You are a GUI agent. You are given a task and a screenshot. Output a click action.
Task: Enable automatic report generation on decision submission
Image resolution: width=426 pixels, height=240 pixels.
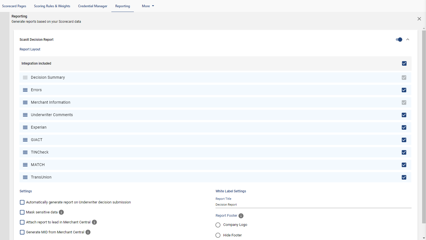pos(22,202)
